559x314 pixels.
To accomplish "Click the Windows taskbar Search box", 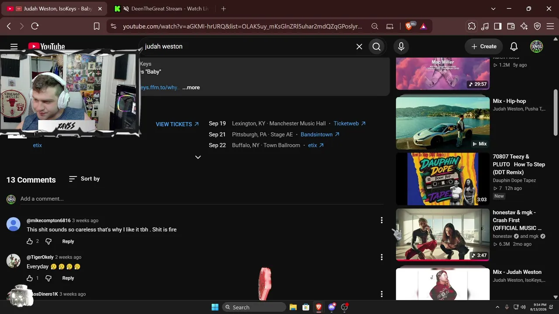I will 254,307.
